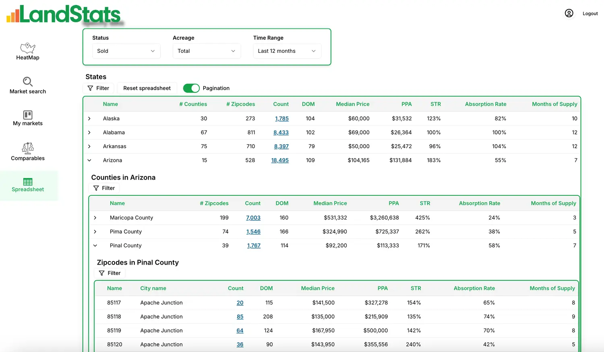Image resolution: width=604 pixels, height=352 pixels.
Task: Expand the Maricopa County row
Action: 95,218
